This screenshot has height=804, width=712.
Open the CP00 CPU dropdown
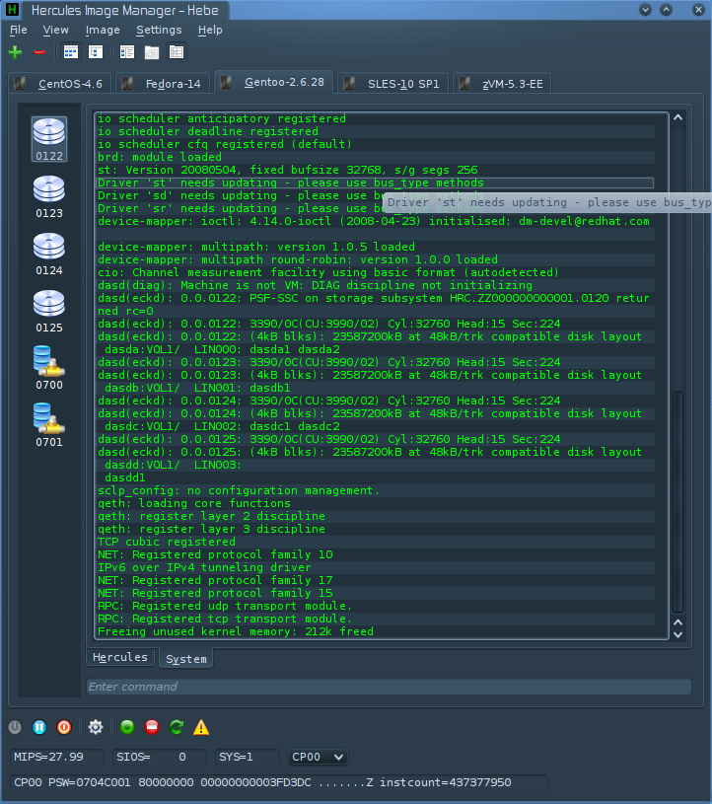click(318, 758)
